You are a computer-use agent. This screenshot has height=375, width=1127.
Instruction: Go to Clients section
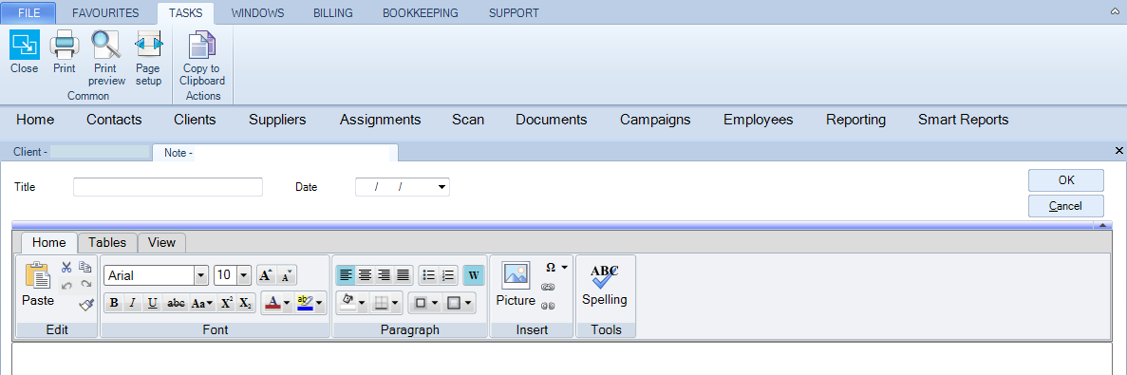tap(195, 120)
